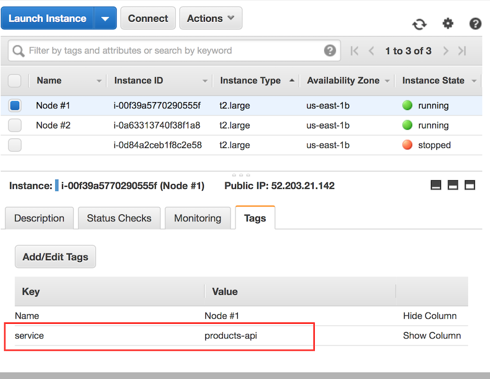Viewport: 490px width, 379px height.
Task: Open the Actions dropdown
Action: [210, 18]
